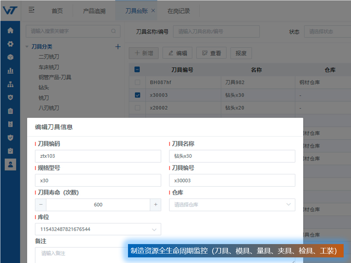Click the plus icon beside 刀具分类
The width and height of the screenshot is (351, 263).
tap(118, 47)
